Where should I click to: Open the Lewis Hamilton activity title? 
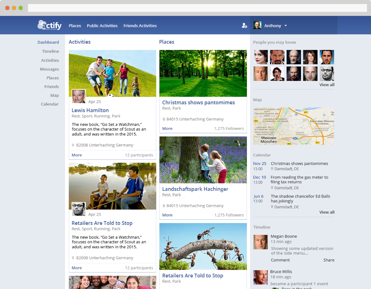pos(90,110)
